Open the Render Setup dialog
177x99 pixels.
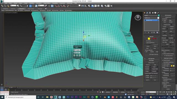pyautogui.click(x=105, y=6)
